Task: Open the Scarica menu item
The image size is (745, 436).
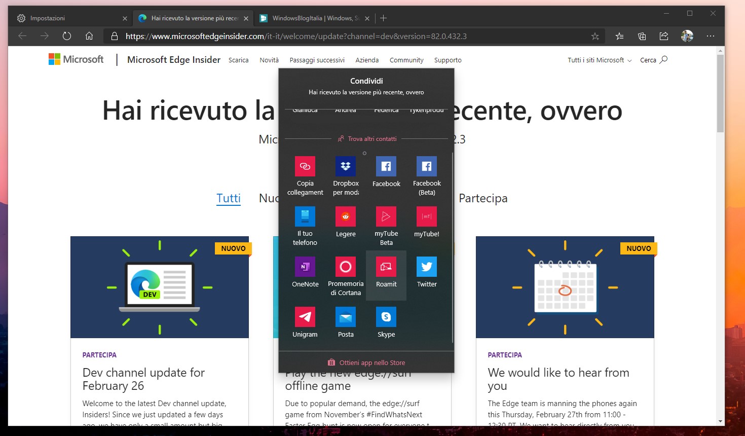Action: [x=238, y=60]
